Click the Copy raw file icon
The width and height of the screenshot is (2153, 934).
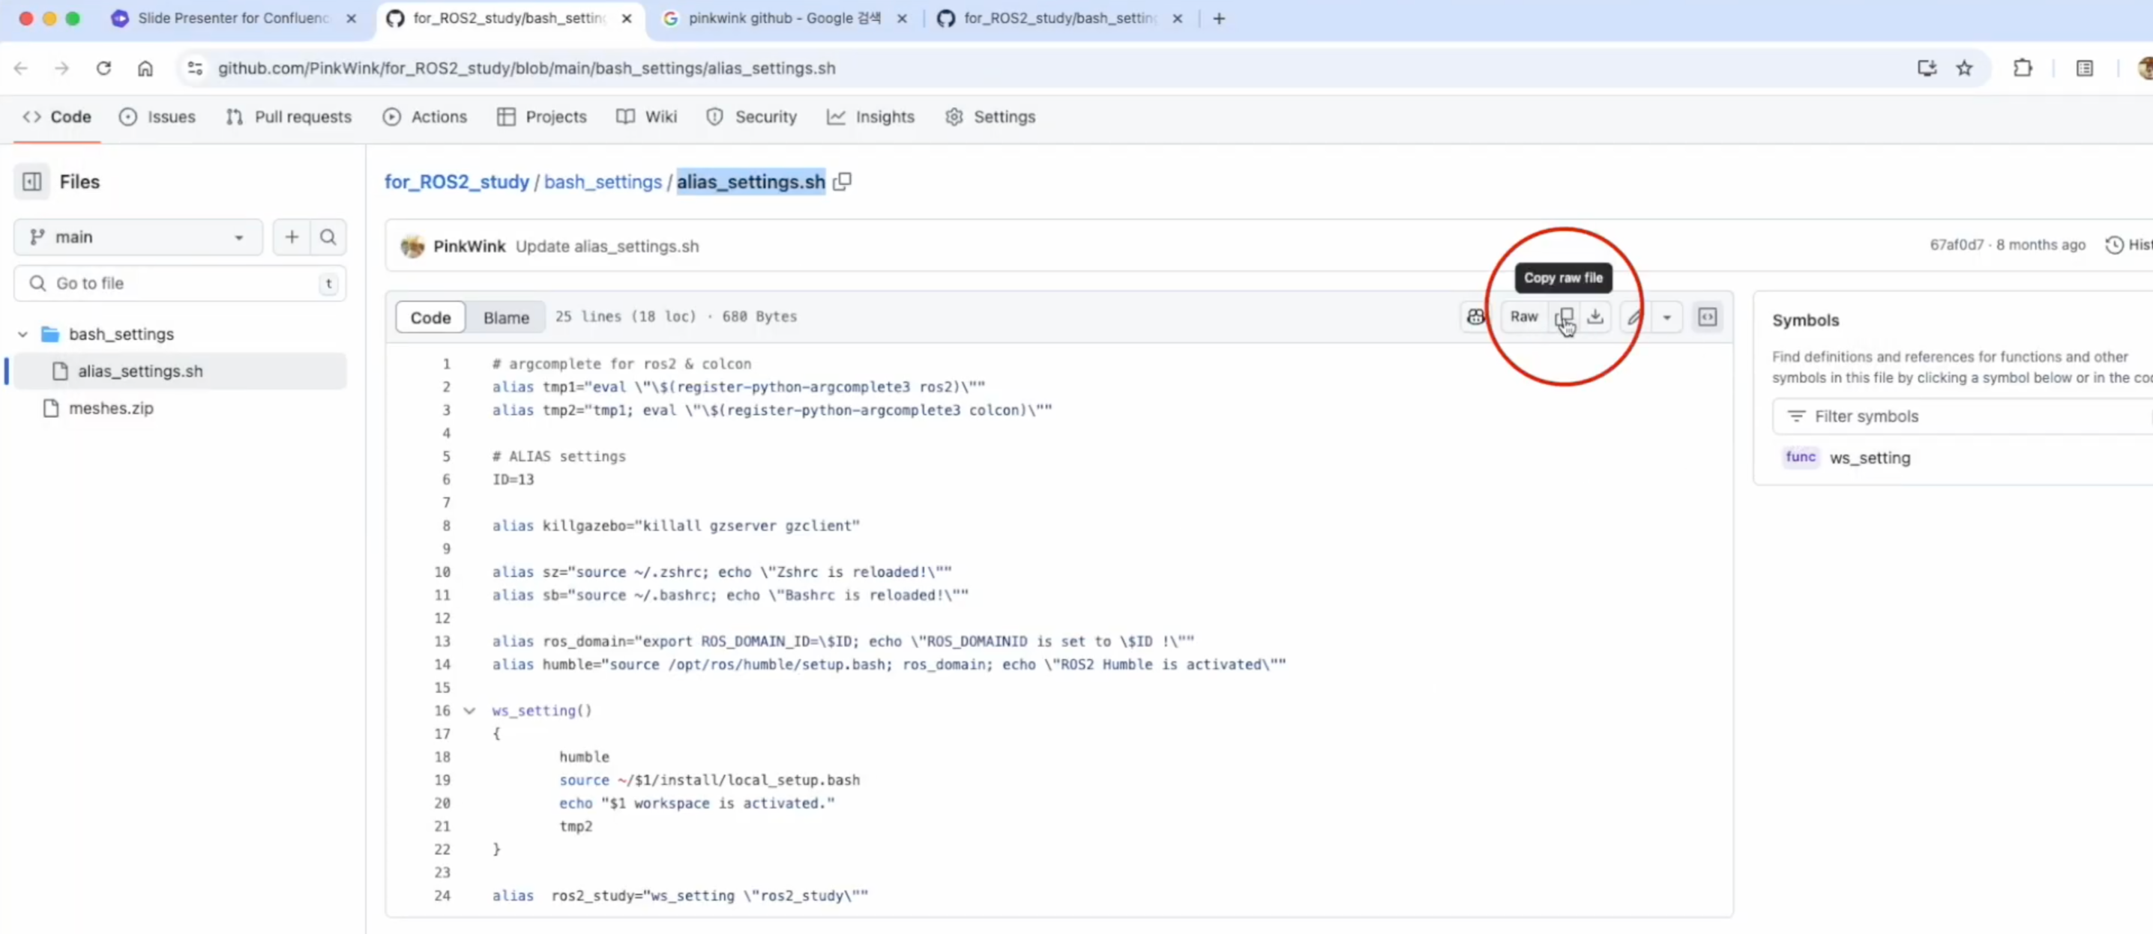(1564, 317)
